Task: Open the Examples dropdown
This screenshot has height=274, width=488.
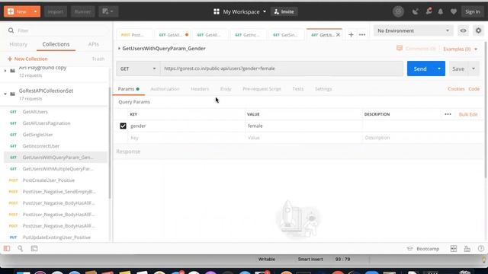Action: [x=460, y=49]
